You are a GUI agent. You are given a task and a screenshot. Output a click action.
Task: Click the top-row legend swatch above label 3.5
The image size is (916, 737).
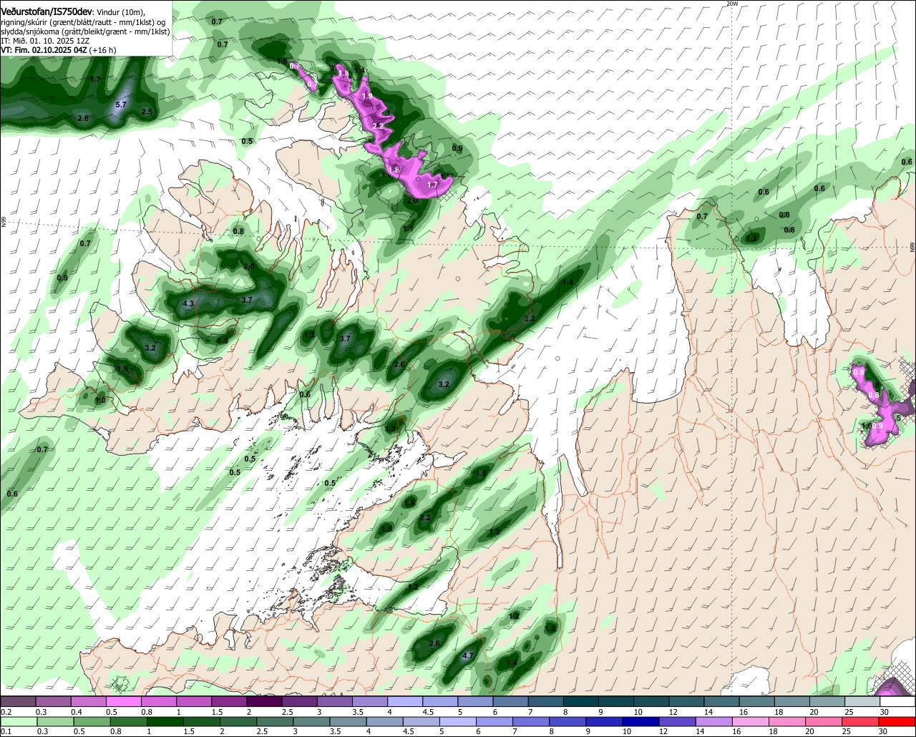369,702
